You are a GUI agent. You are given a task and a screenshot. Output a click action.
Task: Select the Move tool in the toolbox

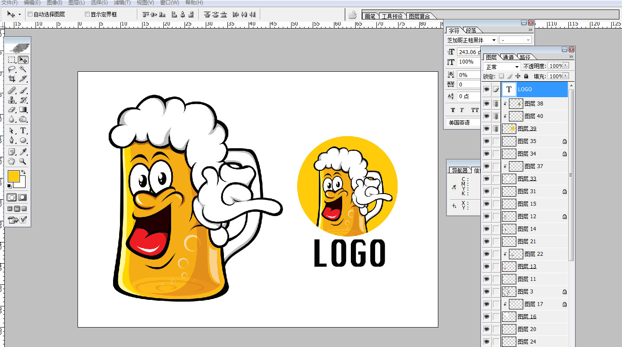[x=23, y=60]
